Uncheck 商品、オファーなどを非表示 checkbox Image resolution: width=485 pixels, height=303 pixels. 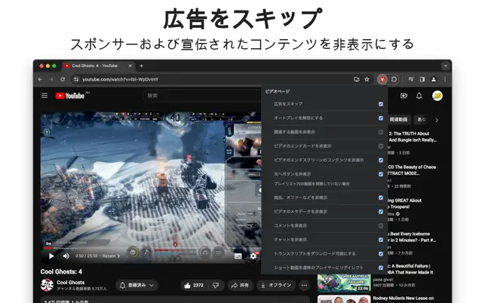click(381, 197)
